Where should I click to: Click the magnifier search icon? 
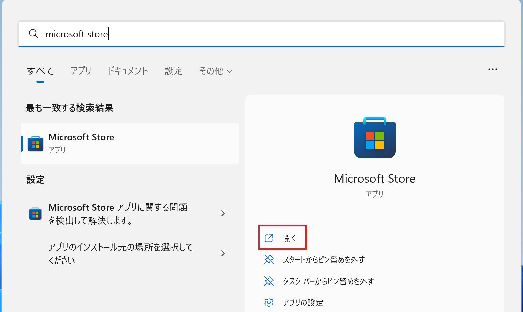pyautogui.click(x=33, y=34)
